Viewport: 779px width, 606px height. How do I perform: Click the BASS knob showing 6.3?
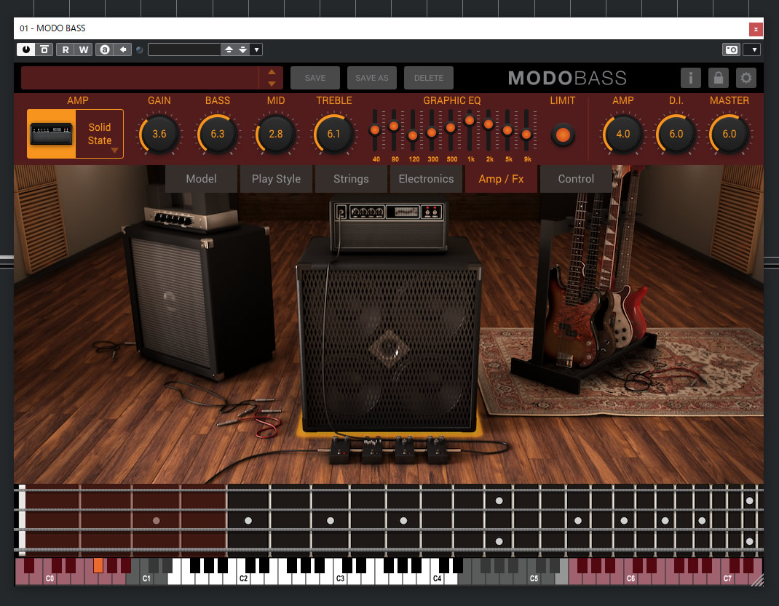click(x=218, y=134)
